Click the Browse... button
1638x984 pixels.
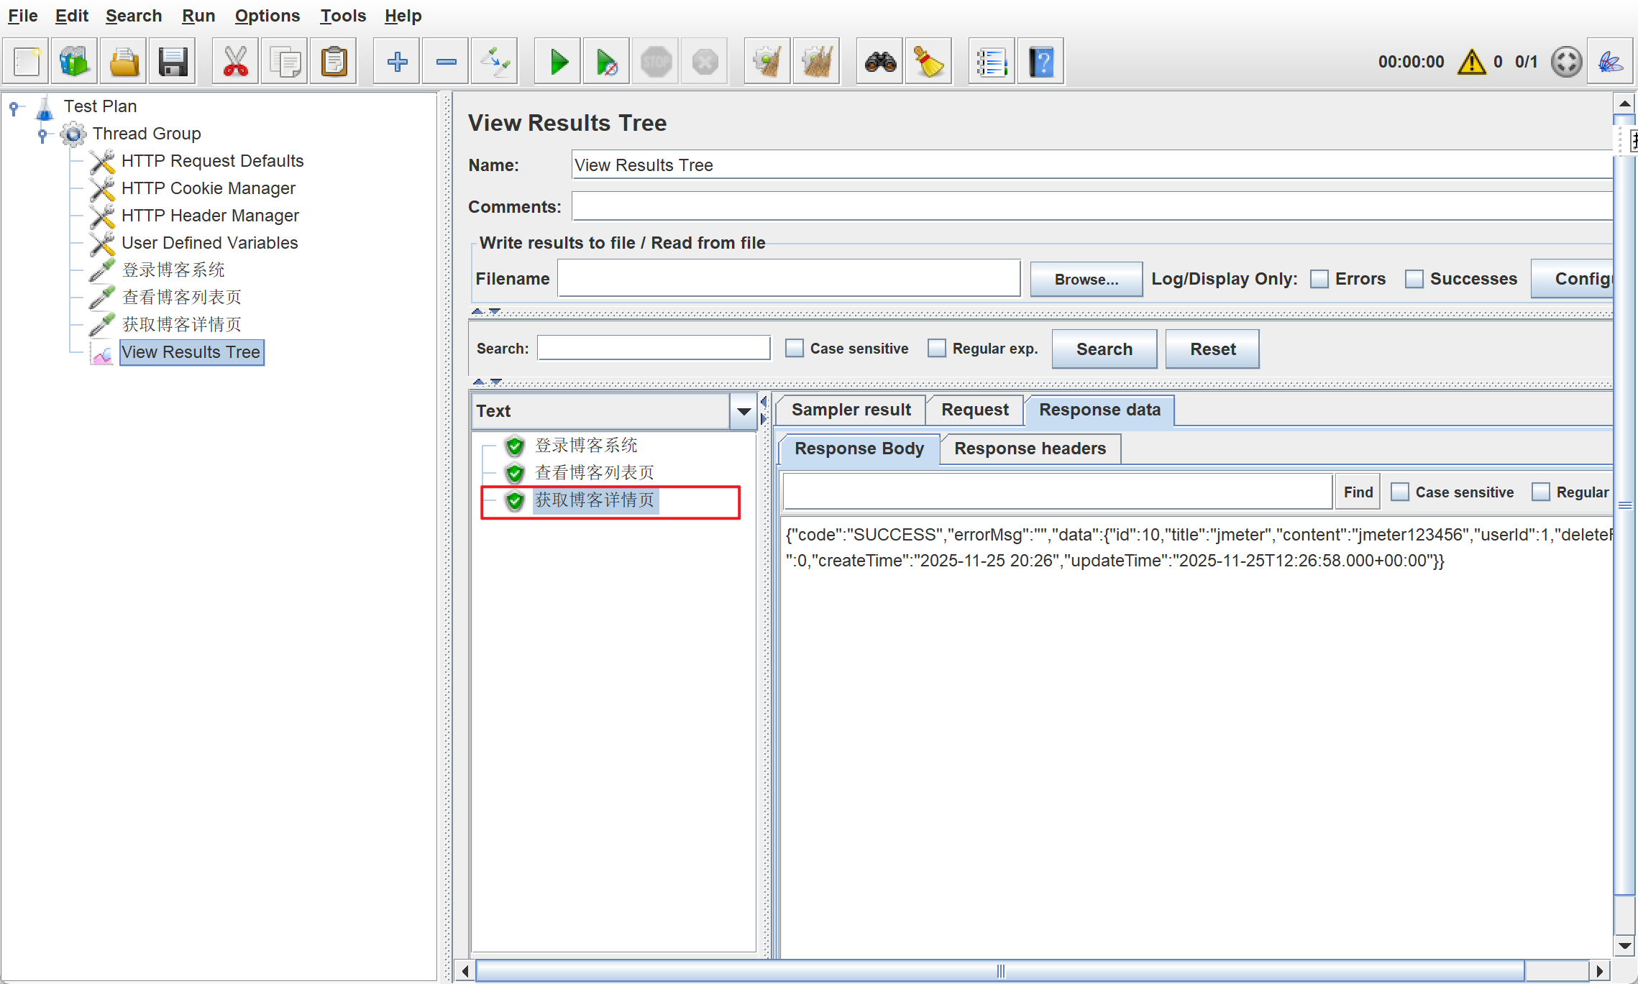pyautogui.click(x=1086, y=280)
